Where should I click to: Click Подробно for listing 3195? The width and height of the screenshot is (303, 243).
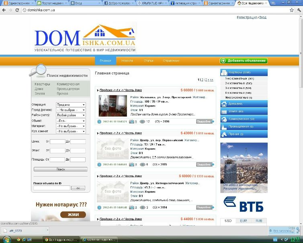[x=205, y=164]
